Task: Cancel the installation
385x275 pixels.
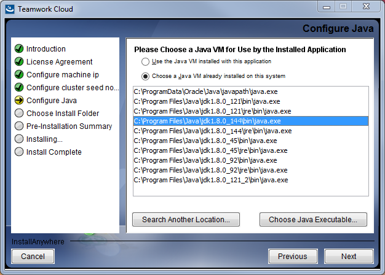Action: [33, 257]
